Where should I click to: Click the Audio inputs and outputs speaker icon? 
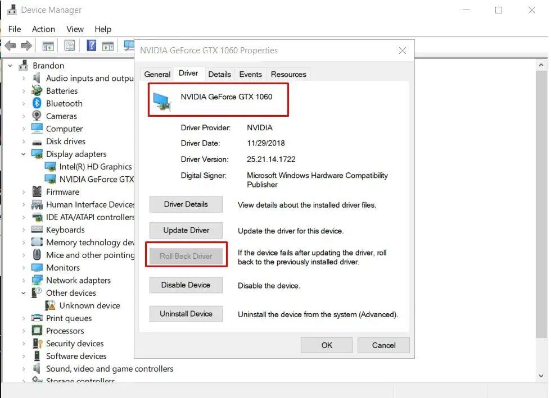click(x=37, y=78)
